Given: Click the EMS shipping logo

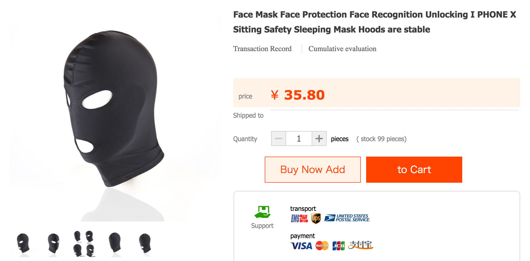Looking at the screenshot, I should [295, 219].
